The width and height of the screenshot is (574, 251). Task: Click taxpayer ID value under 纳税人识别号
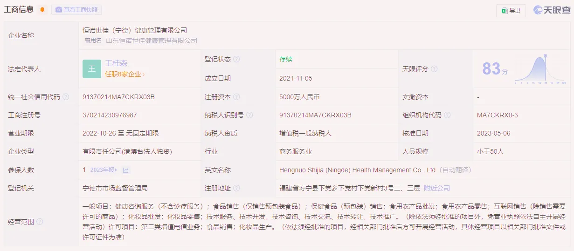point(315,115)
